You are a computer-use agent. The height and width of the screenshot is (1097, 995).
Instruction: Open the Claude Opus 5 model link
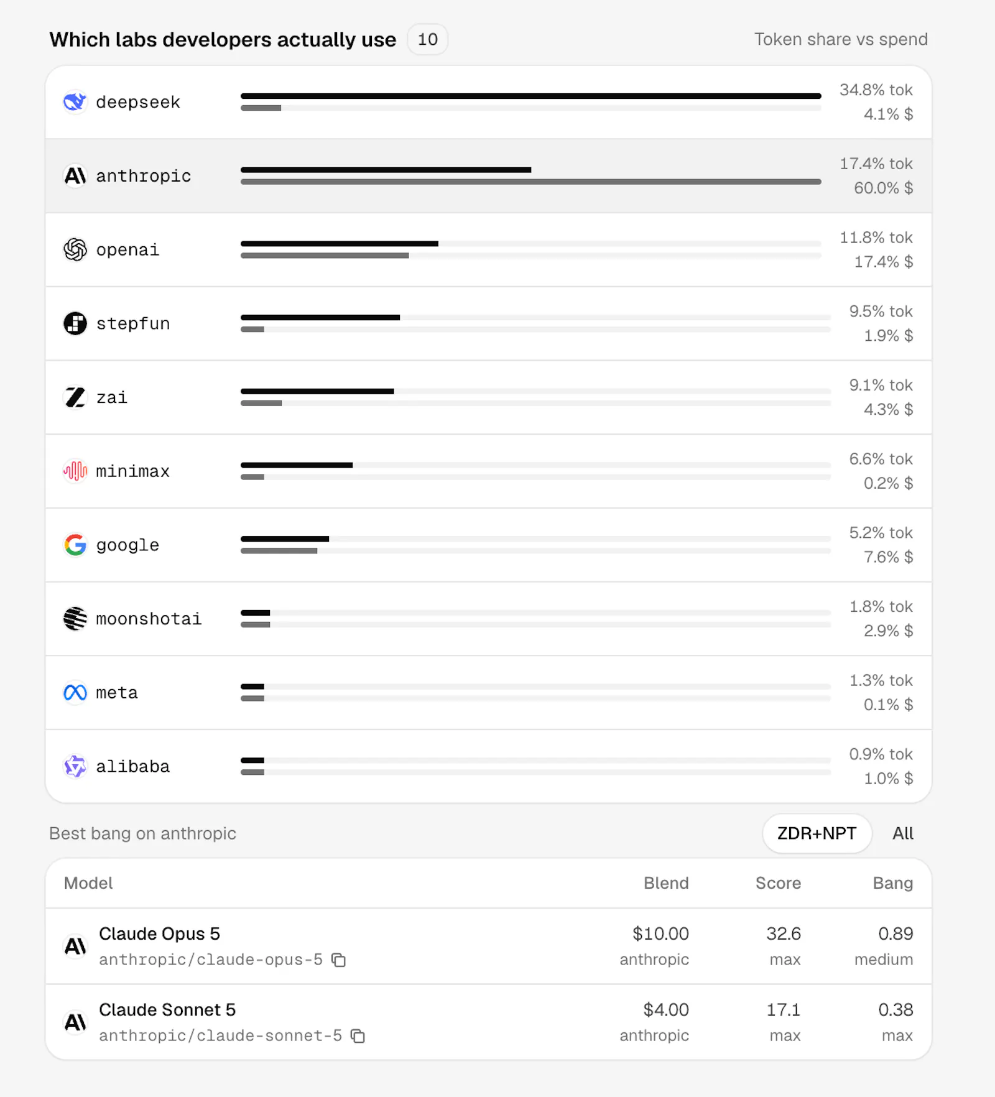[x=159, y=934]
